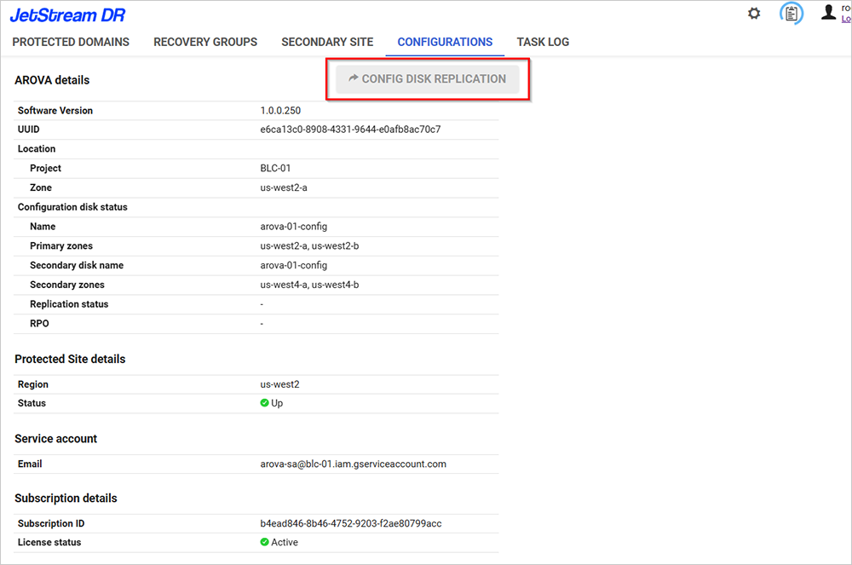This screenshot has height=565, width=852.
Task: Click the software version 1.0.0.250
Action: [x=280, y=111]
